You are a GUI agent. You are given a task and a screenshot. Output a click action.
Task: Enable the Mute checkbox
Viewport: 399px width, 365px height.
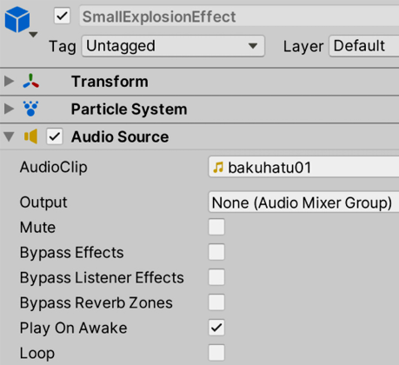pos(216,227)
